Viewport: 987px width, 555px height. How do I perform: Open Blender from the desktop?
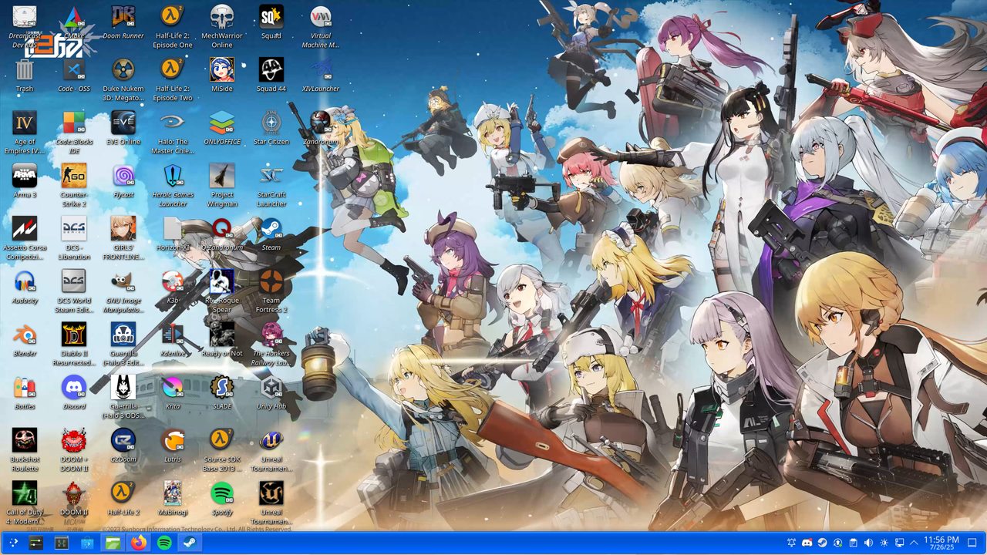25,335
